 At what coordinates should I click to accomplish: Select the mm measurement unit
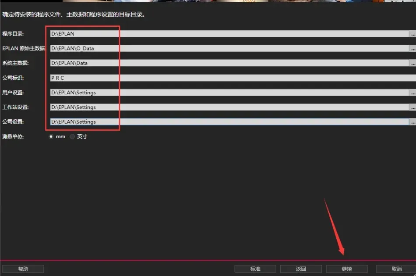[x=51, y=136]
